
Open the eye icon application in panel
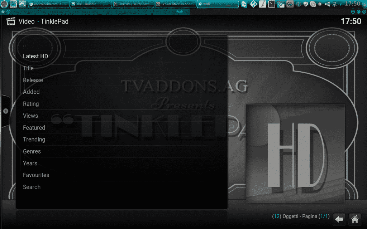(x=290, y=4)
